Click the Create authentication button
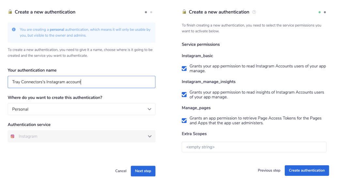 pyautogui.click(x=307, y=170)
